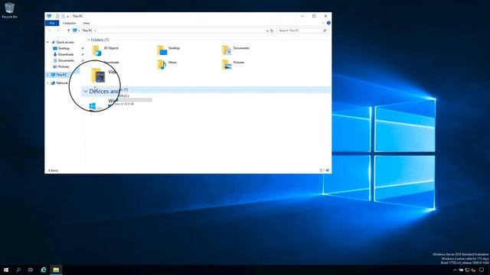
Task: Open the Pictures folder in Folders group
Action: click(233, 64)
